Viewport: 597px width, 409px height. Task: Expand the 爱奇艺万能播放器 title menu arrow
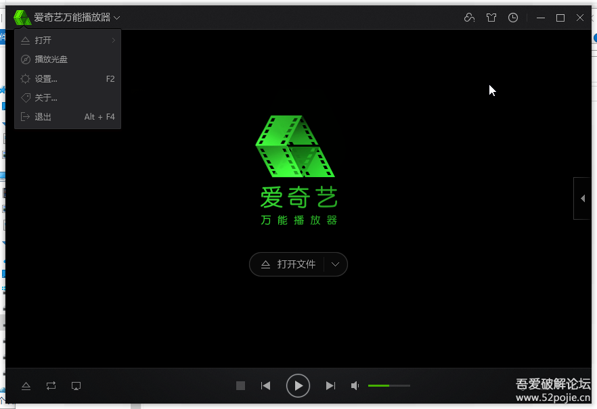(x=117, y=18)
